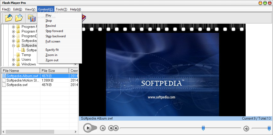Screen dimensions: 273x135
Task: Open the File(F) menu
Action: point(6,9)
